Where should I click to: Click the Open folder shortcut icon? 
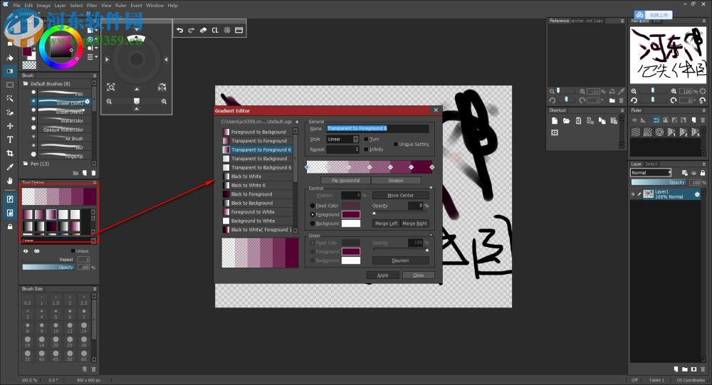pos(566,121)
